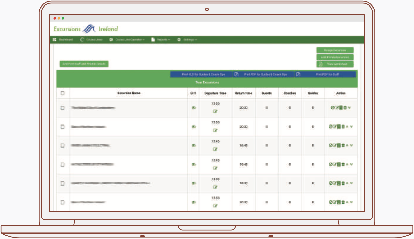Move the 18:30 return row up with arrow icon
Viewport: 414px width, 239px height.
(x=347, y=183)
